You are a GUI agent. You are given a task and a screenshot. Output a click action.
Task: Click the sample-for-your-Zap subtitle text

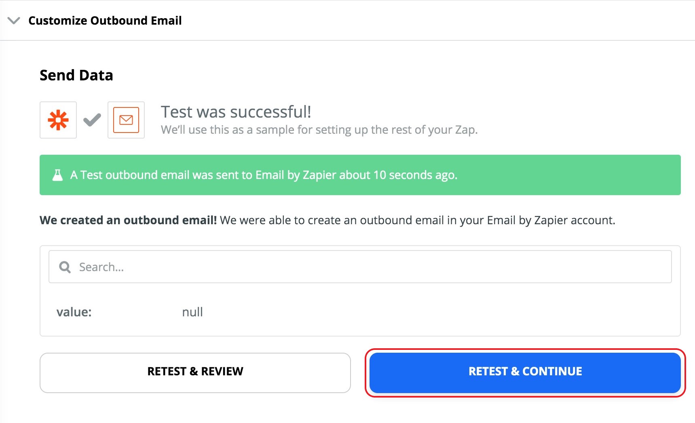(319, 130)
